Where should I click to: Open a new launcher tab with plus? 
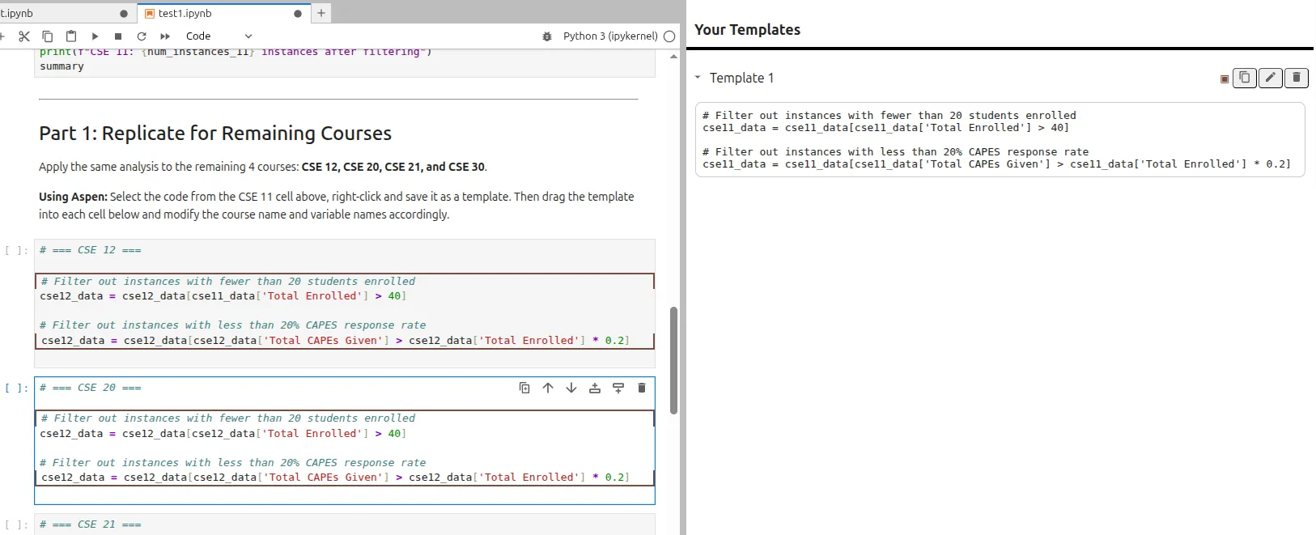click(321, 13)
